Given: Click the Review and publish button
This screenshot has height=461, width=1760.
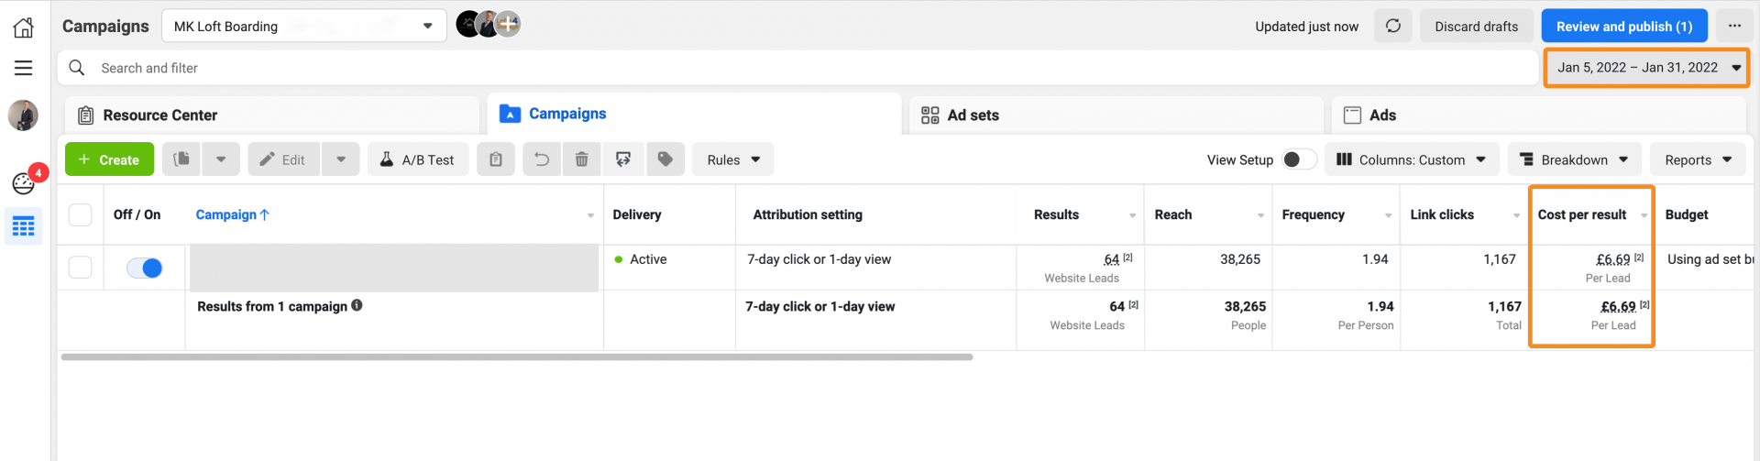Looking at the screenshot, I should pyautogui.click(x=1623, y=27).
